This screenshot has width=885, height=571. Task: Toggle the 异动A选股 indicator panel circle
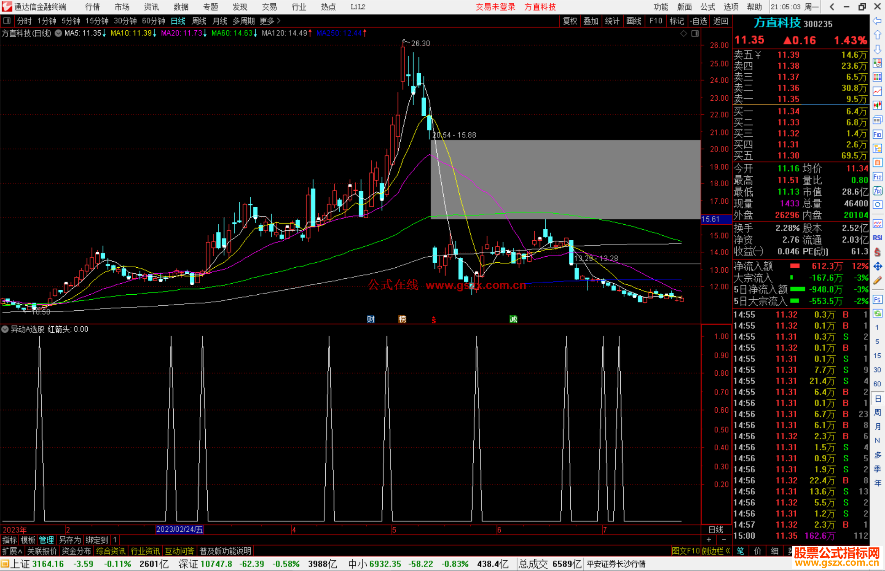(x=5, y=329)
